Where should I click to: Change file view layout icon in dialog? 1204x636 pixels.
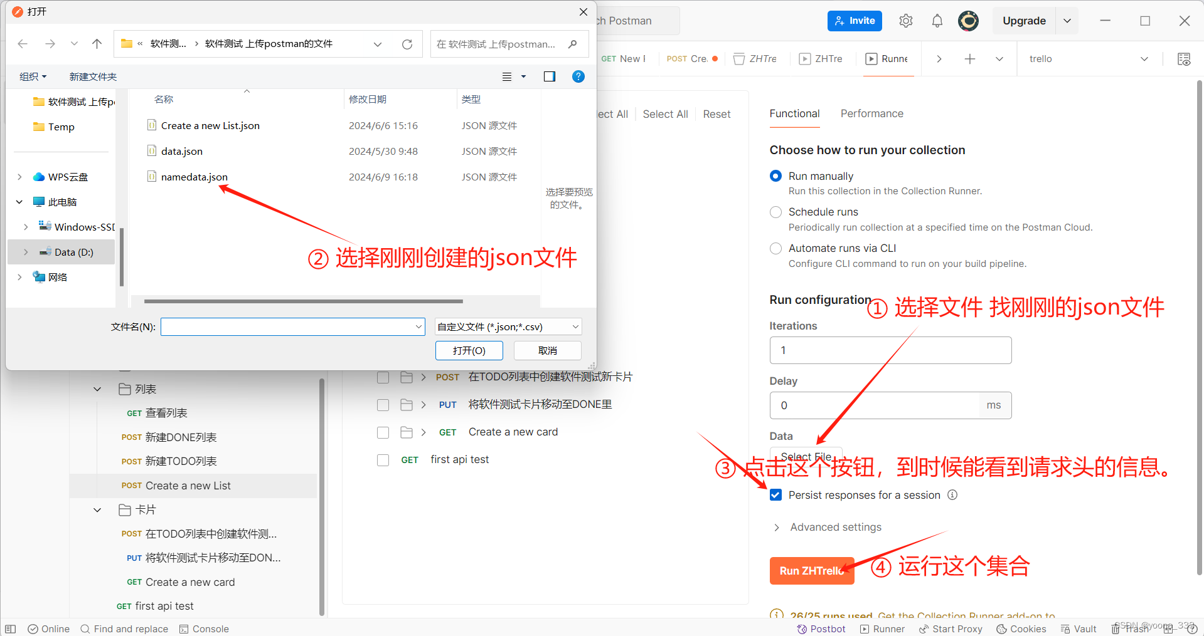pyautogui.click(x=507, y=76)
